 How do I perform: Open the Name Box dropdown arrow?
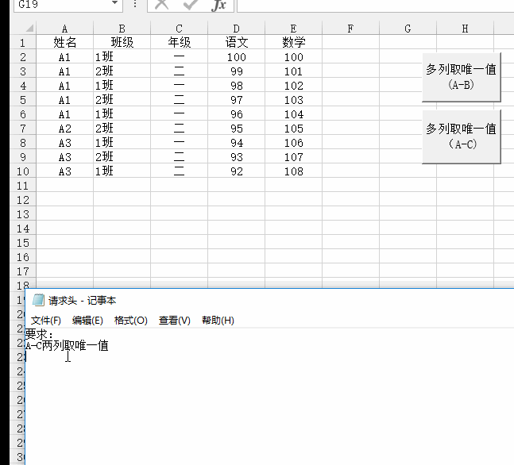114,3
